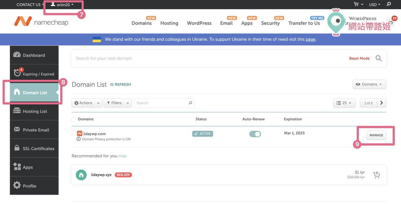Click the 91% OFF badge

(123, 175)
